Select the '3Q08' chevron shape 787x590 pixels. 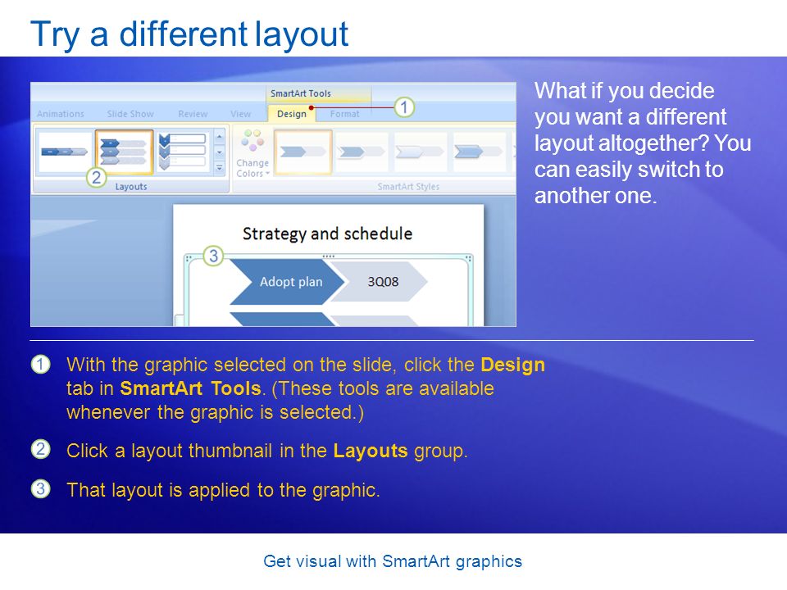point(383,282)
